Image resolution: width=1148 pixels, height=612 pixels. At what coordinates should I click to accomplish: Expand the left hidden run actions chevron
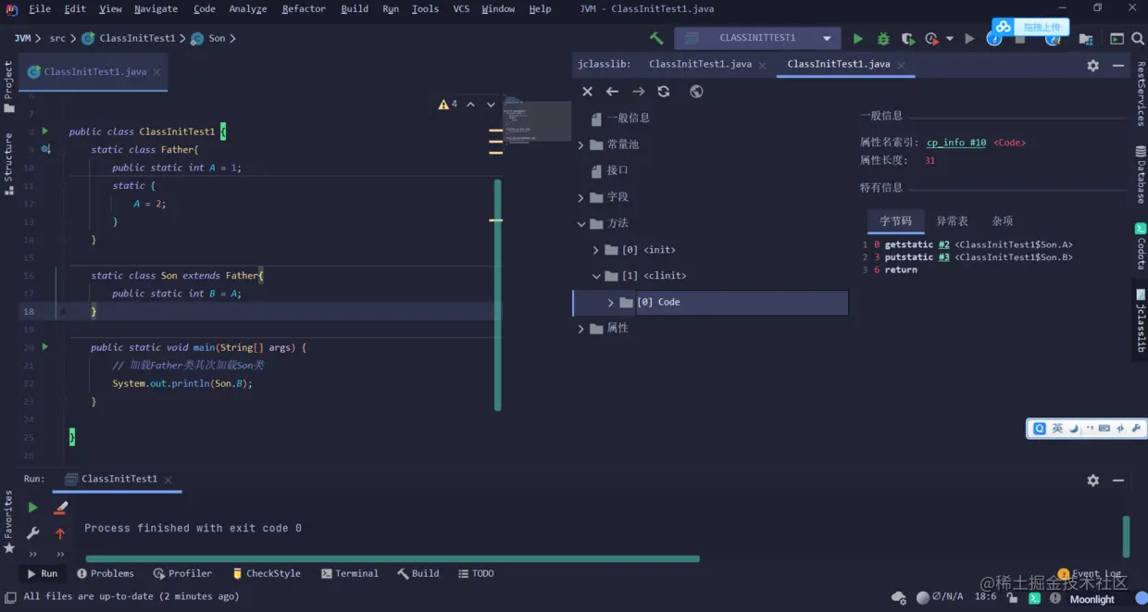pos(33,554)
